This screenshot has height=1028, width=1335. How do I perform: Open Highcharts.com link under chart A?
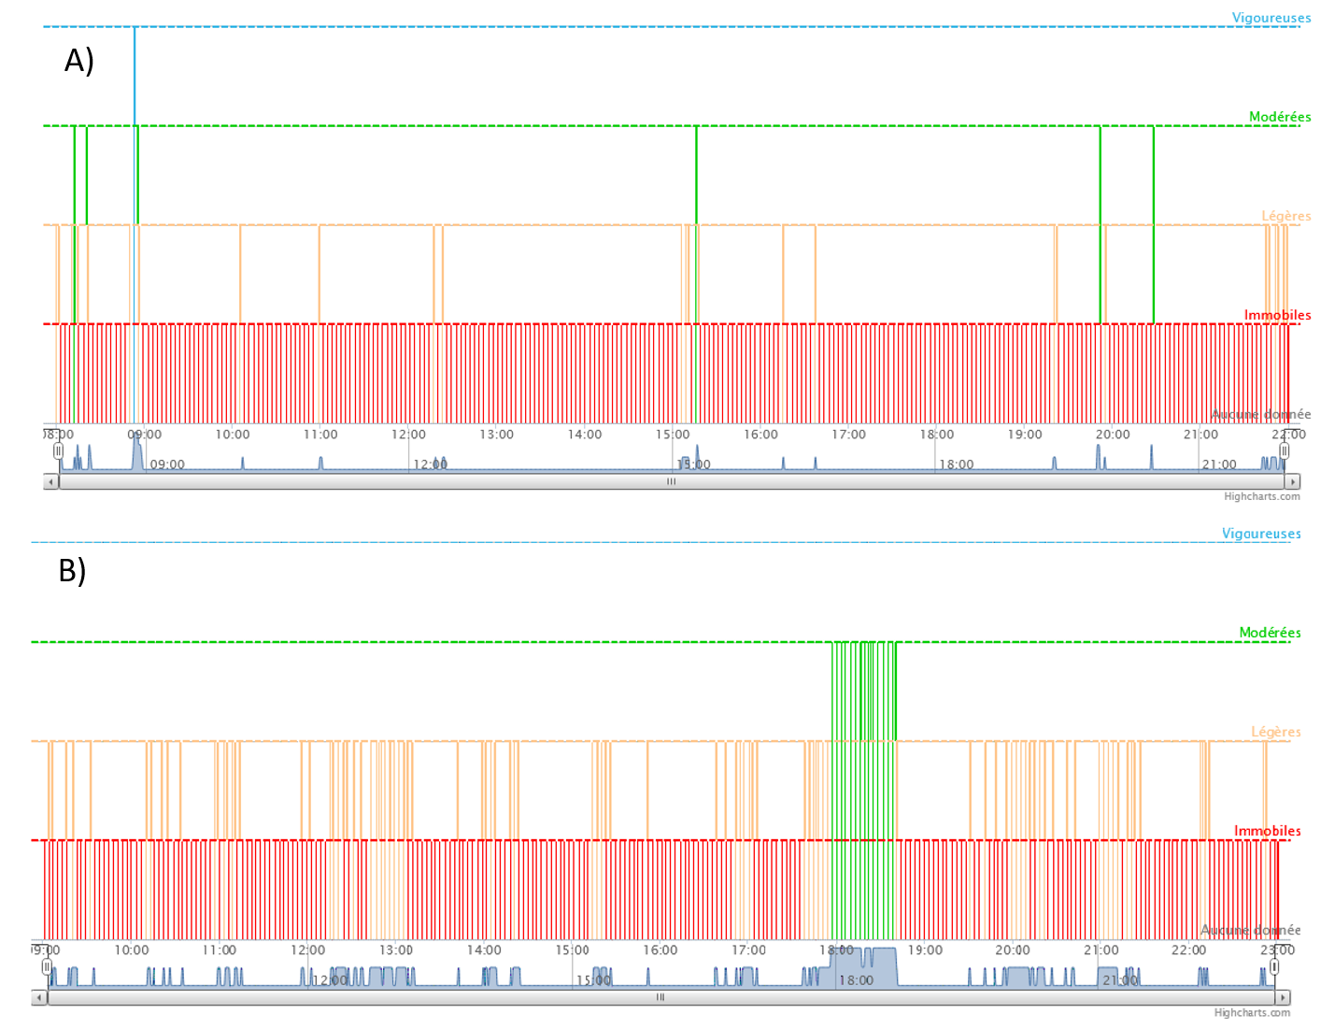point(1261,496)
